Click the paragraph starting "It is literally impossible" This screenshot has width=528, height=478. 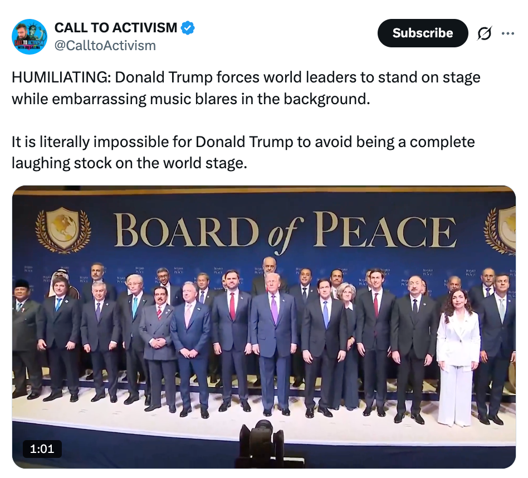pyautogui.click(x=243, y=153)
